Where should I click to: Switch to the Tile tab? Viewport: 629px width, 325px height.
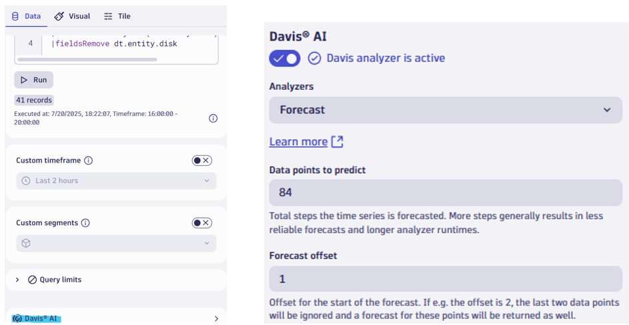click(117, 16)
